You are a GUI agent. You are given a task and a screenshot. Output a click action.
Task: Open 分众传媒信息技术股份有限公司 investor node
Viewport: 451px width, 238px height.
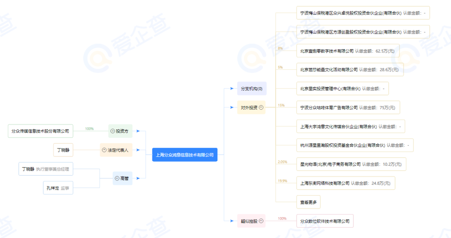click(41, 131)
